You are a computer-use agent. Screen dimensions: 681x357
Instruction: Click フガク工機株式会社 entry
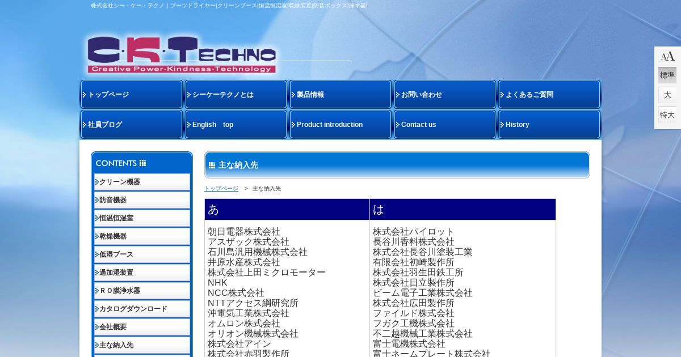414,324
